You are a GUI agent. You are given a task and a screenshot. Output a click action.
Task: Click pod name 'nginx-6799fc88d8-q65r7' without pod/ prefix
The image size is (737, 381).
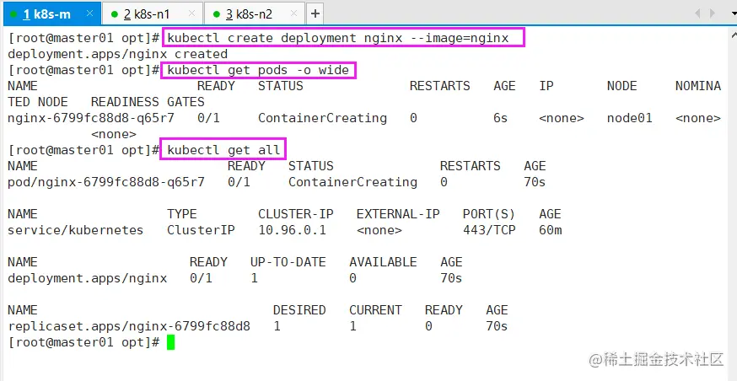pos(91,118)
